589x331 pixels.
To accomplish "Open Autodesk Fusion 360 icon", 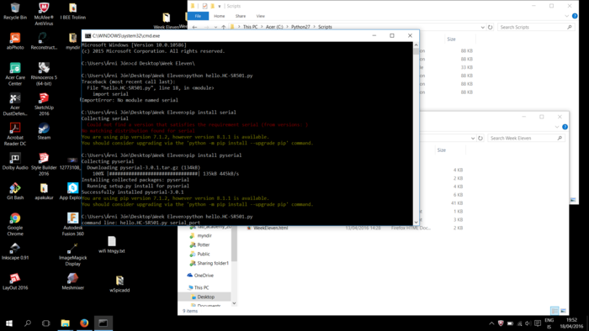I will (73, 224).
